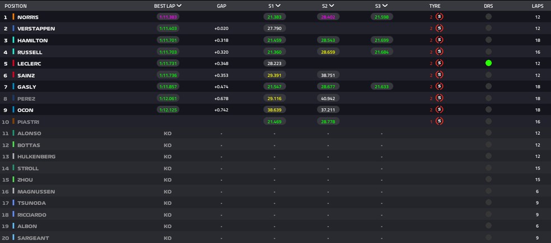Click Piastri's soft tyre compound icon
Screen dimensions: 551x243
439,121
